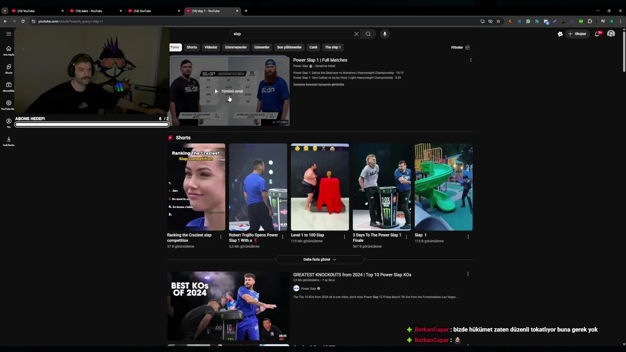The width and height of the screenshot is (626, 352).
Task: Play all from Power Slap 1 playlist thumbnail
Action: point(229,91)
